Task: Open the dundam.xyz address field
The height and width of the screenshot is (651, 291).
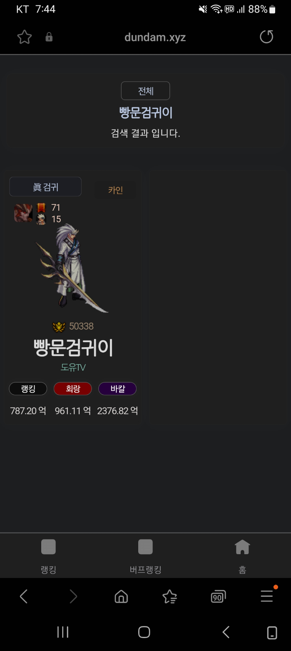Action: [x=155, y=37]
